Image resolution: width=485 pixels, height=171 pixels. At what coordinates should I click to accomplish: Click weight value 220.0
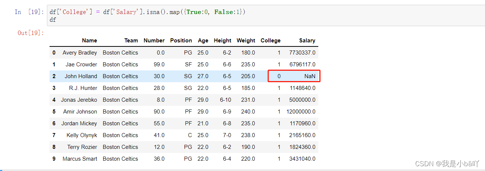pyautogui.click(x=248, y=159)
